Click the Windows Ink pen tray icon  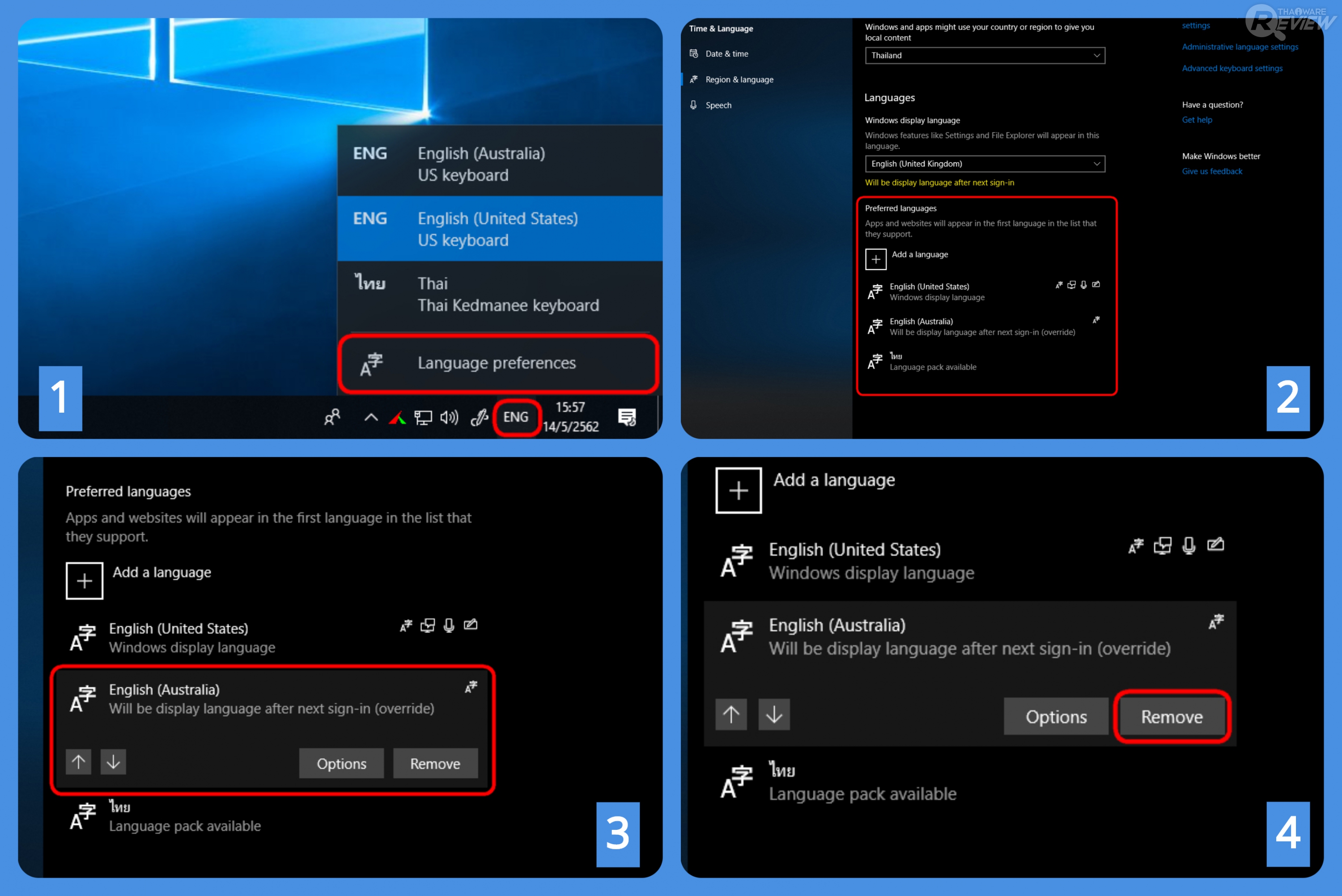pos(479,418)
